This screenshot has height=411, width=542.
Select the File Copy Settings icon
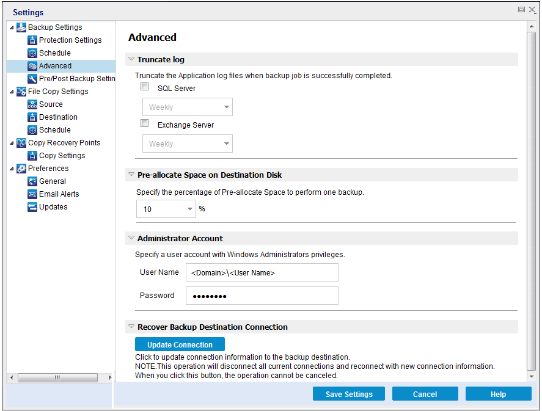click(22, 91)
